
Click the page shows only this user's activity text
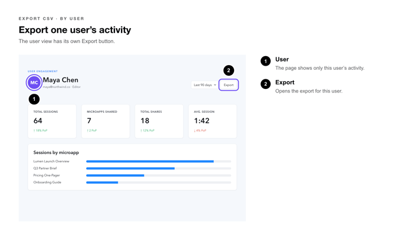320,68
